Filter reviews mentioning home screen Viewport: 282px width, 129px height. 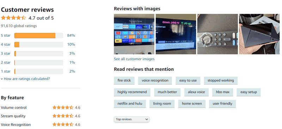(192, 104)
